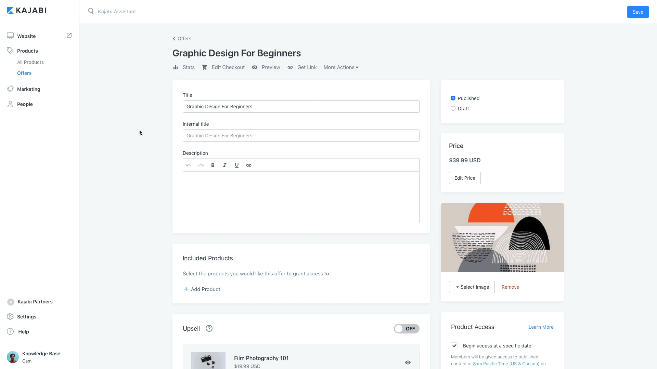Click the italic formatting icon
This screenshot has width=657, height=369.
coord(225,165)
